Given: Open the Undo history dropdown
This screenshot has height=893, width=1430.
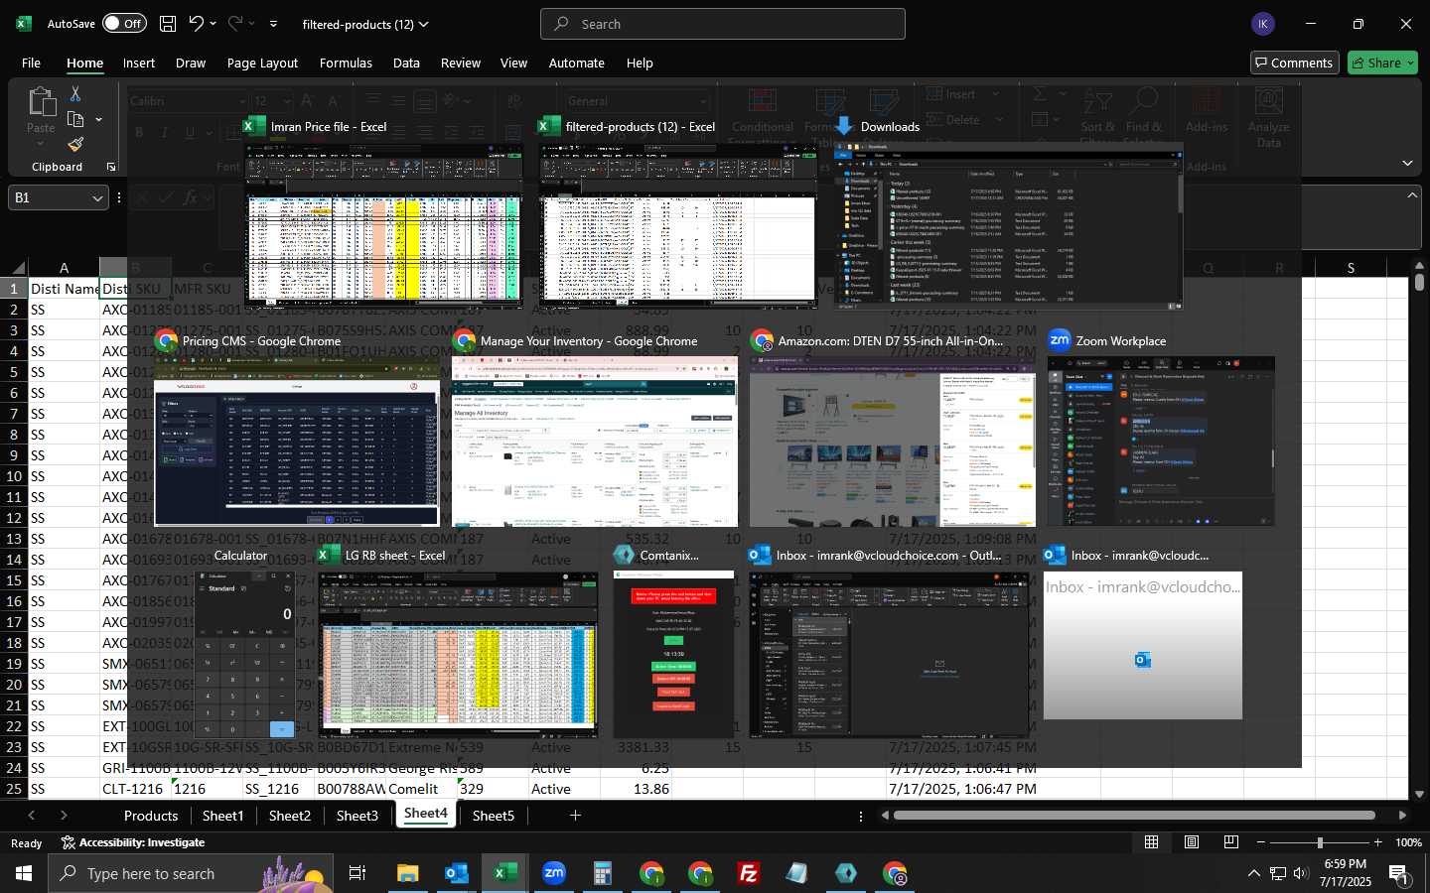Looking at the screenshot, I should (x=213, y=23).
